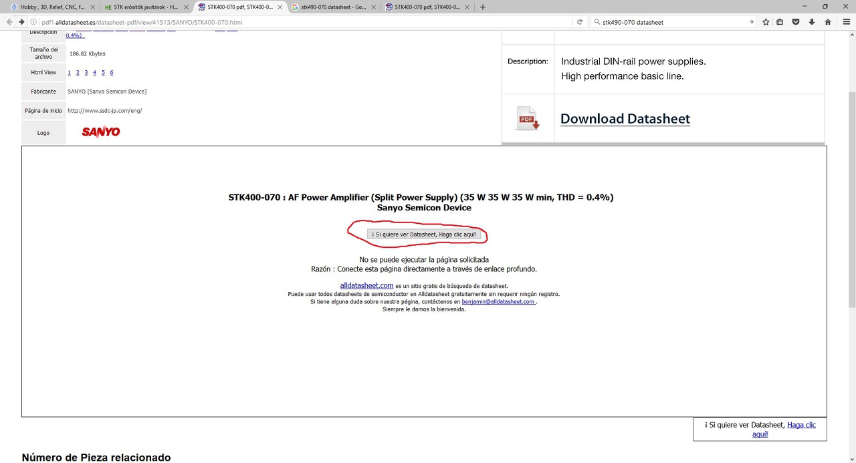Open Html View page 5
This screenshot has width=856, height=463.
(x=103, y=73)
